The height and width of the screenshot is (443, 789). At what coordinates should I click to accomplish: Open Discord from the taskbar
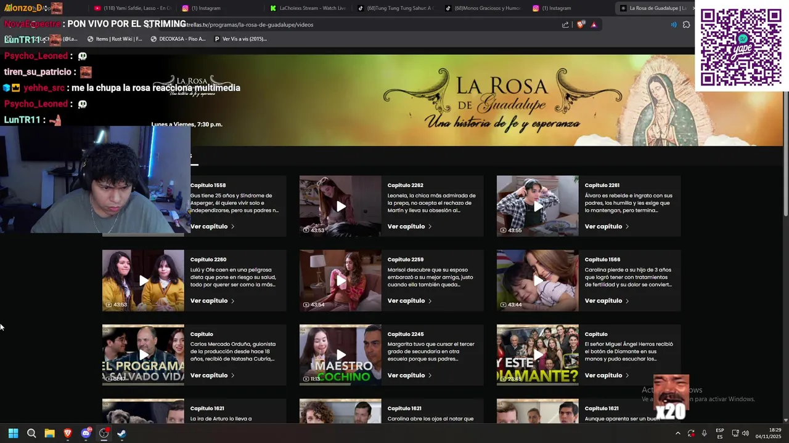tap(86, 433)
